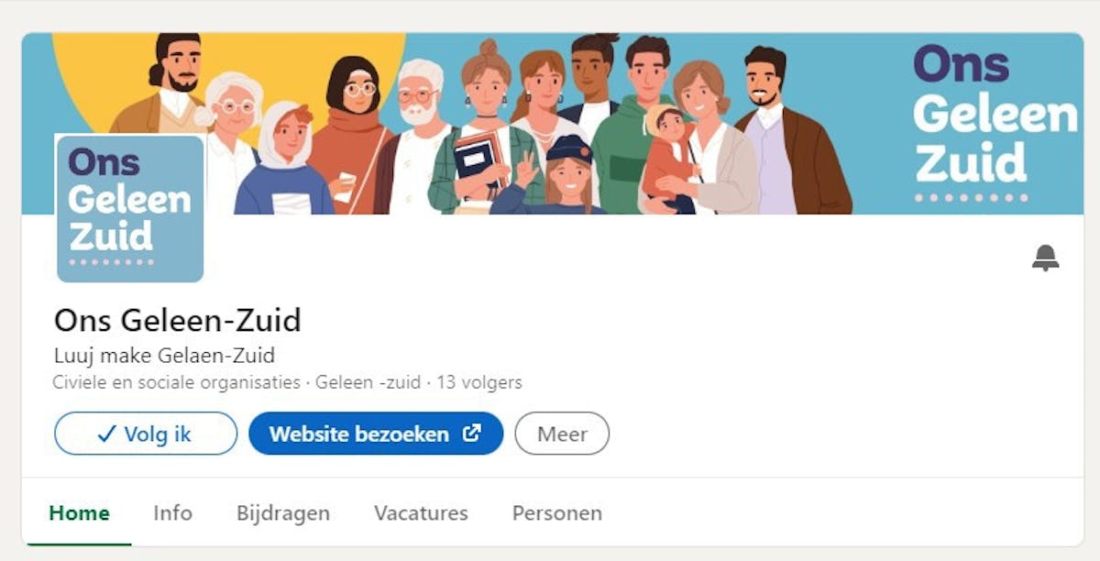Click the Ons Geleen-Zuid page title
Image resolution: width=1100 pixels, height=561 pixels.
tap(178, 321)
